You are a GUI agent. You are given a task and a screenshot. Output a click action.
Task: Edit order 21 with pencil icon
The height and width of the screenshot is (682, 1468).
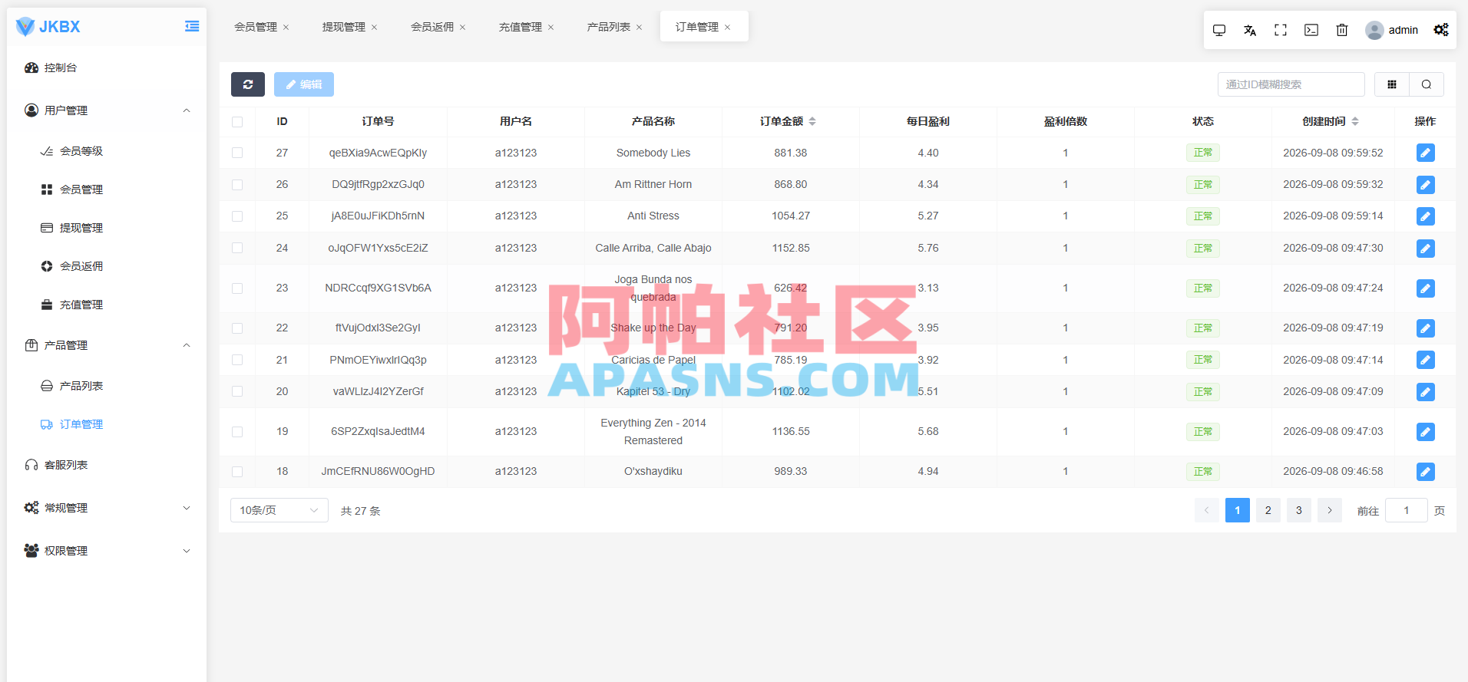click(1426, 360)
